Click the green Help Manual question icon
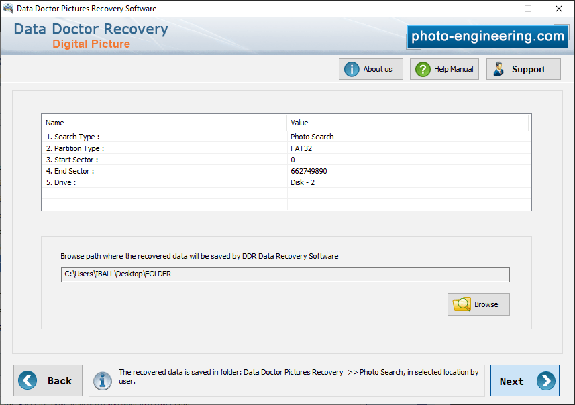The image size is (575, 405). pos(423,69)
